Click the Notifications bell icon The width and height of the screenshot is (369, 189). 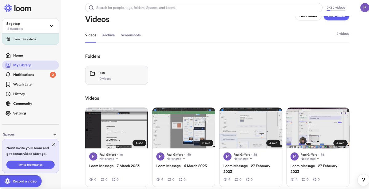click(x=8, y=75)
